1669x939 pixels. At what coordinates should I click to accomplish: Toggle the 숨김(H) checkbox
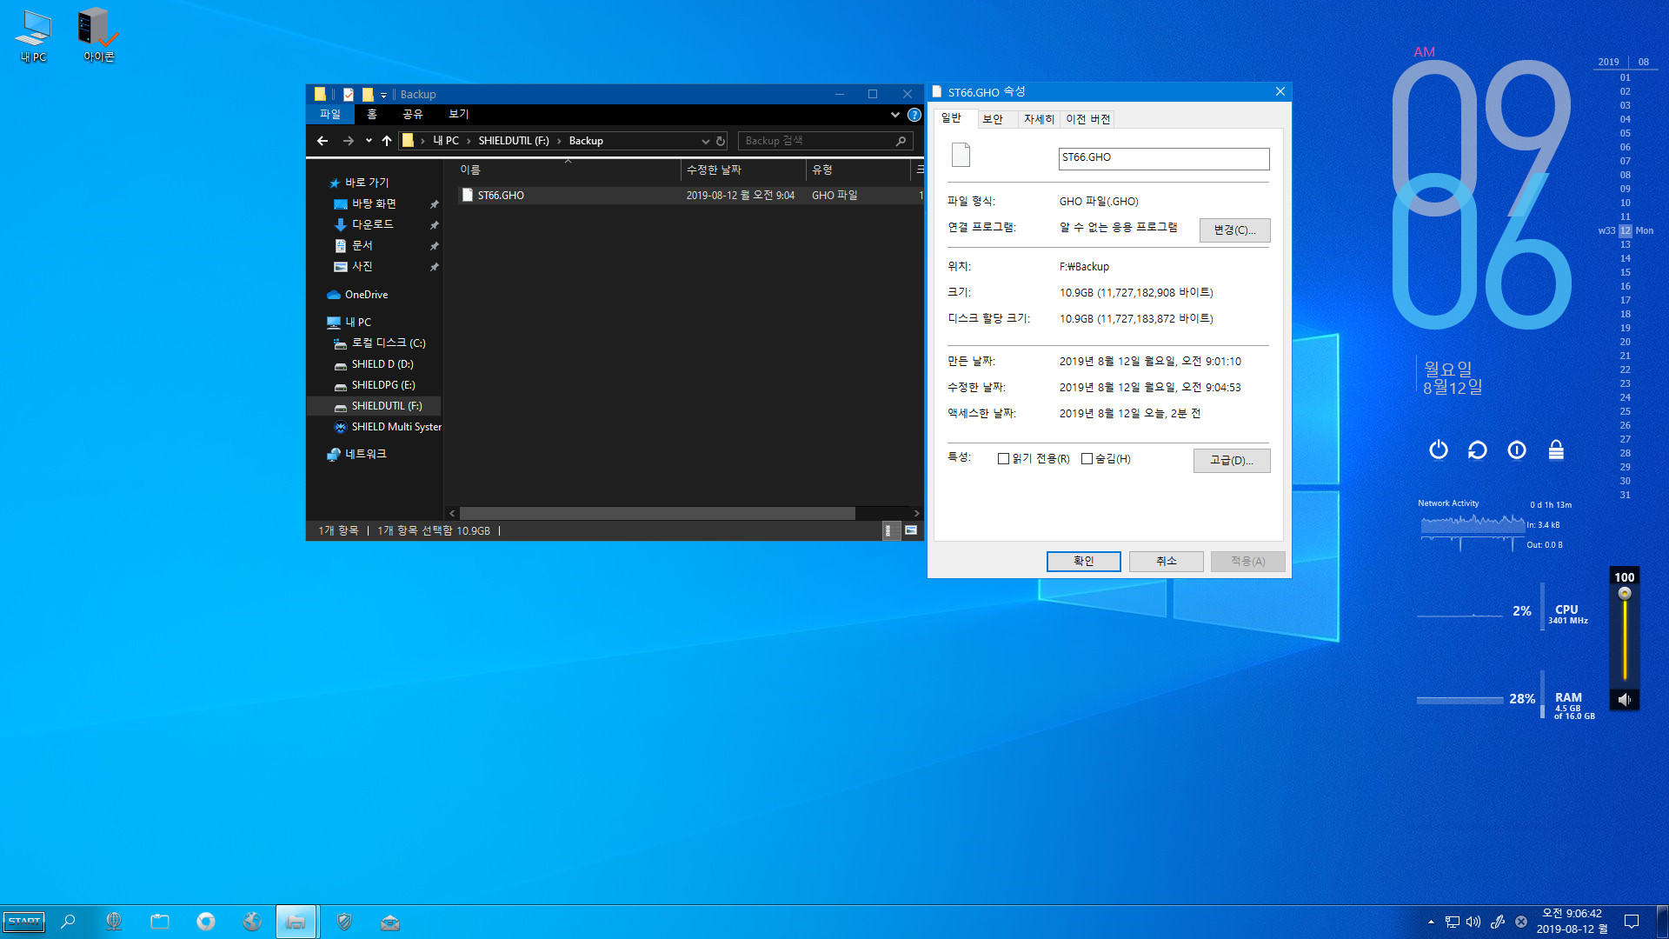[x=1087, y=459]
